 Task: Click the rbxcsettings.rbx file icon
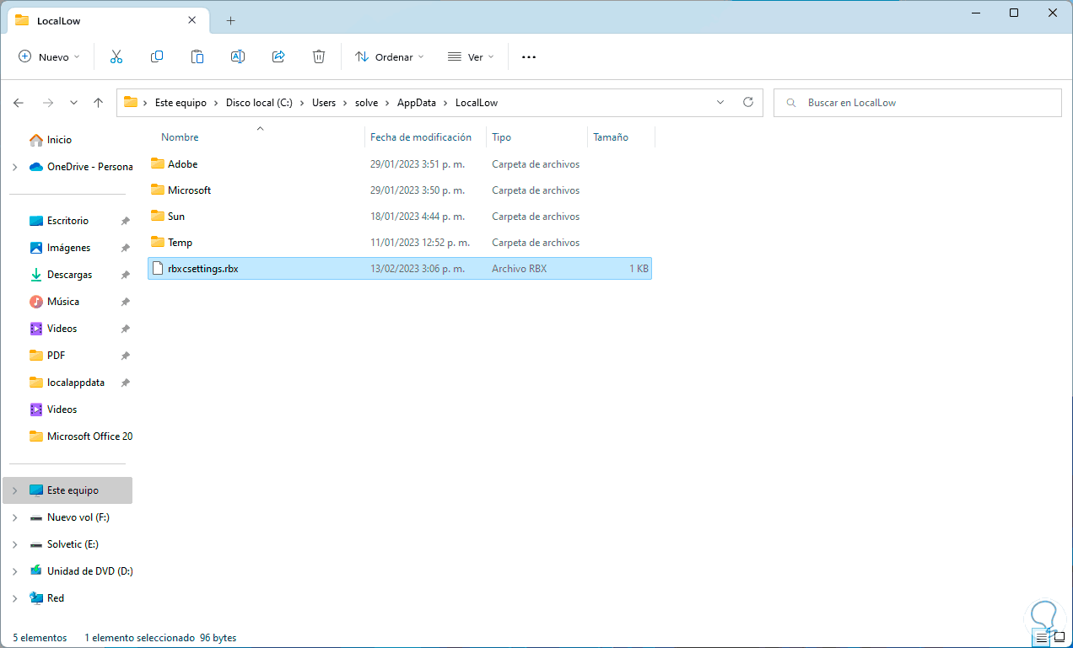[158, 269]
